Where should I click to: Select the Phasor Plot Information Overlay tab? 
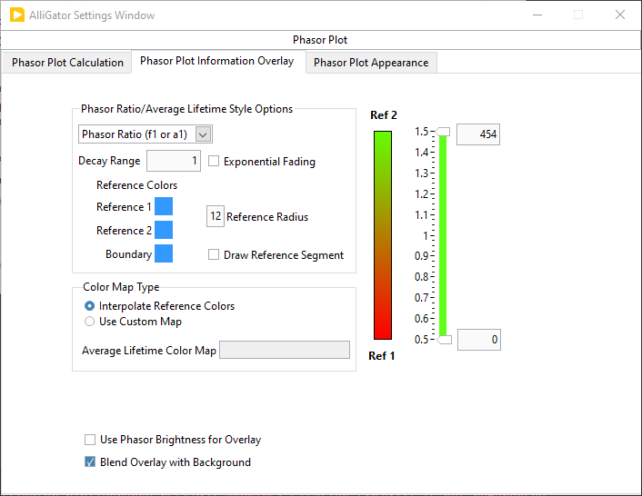[x=217, y=61]
